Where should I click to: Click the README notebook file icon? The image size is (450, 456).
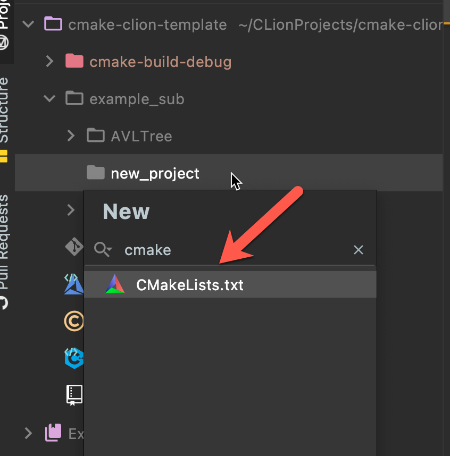pos(74,395)
